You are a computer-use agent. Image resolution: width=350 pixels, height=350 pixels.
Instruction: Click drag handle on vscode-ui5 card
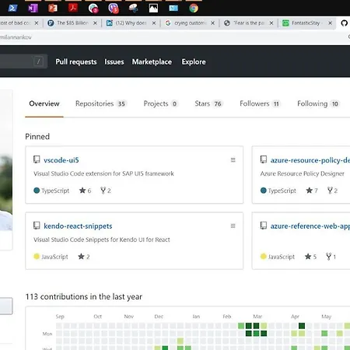233,160
